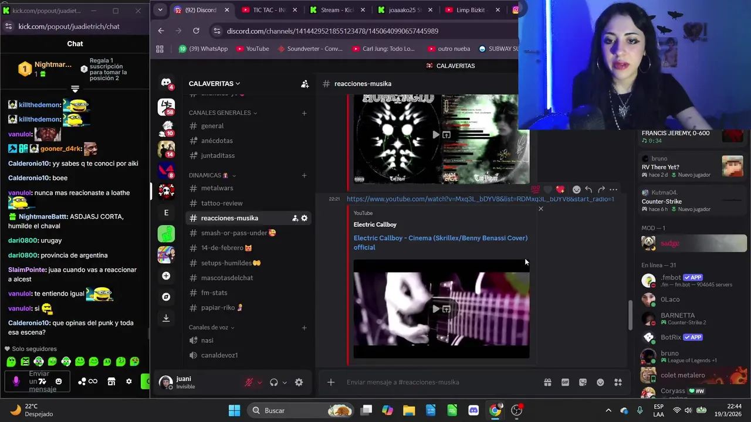The height and width of the screenshot is (422, 751).
Task: Attach file with plus button in message bar
Action: click(x=331, y=382)
